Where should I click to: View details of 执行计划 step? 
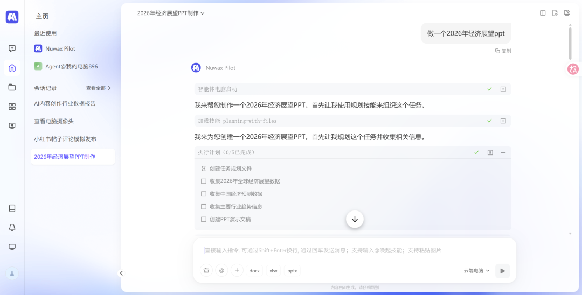point(490,152)
